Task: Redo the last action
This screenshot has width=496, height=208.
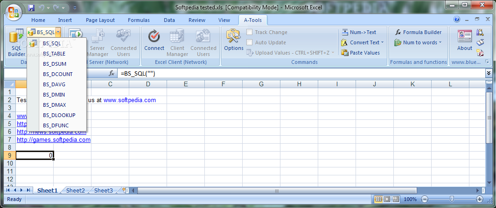Action: coord(56,7)
